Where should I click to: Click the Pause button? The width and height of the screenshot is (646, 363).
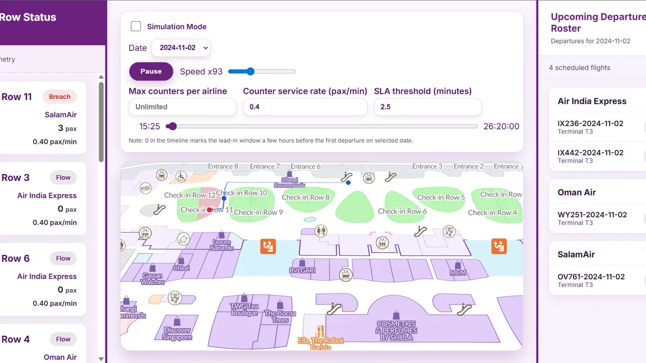151,71
